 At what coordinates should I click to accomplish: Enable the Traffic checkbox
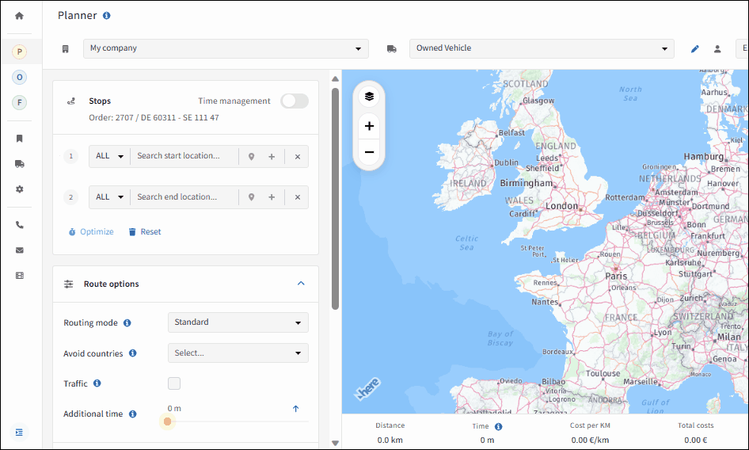tap(174, 383)
